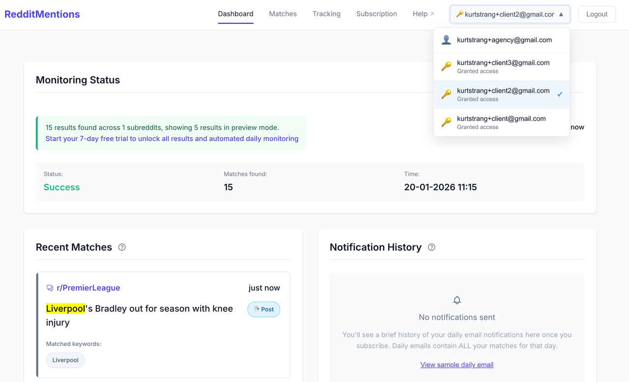Screen dimensions: 629x382
Task: Click the green Success status text
Action: [61, 187]
